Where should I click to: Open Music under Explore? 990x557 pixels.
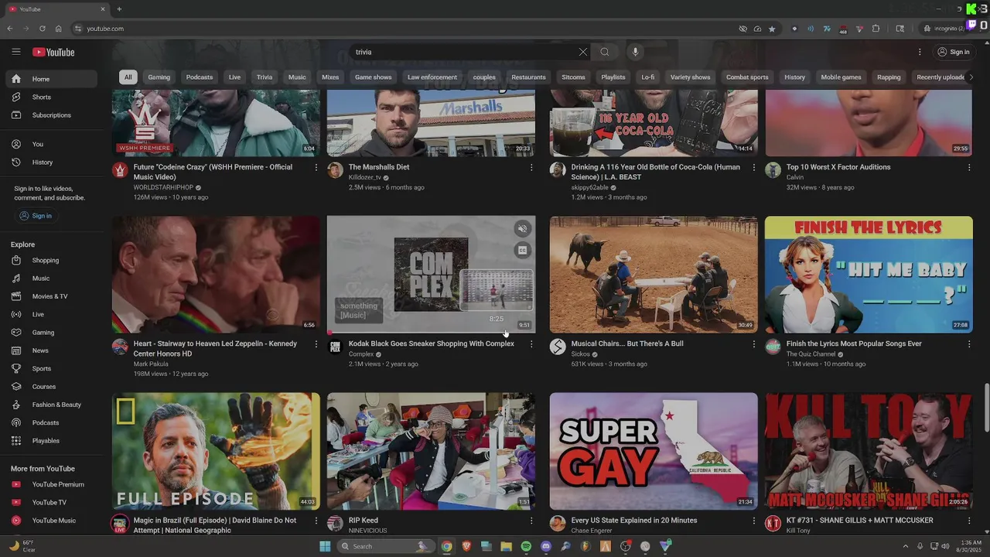click(51, 278)
